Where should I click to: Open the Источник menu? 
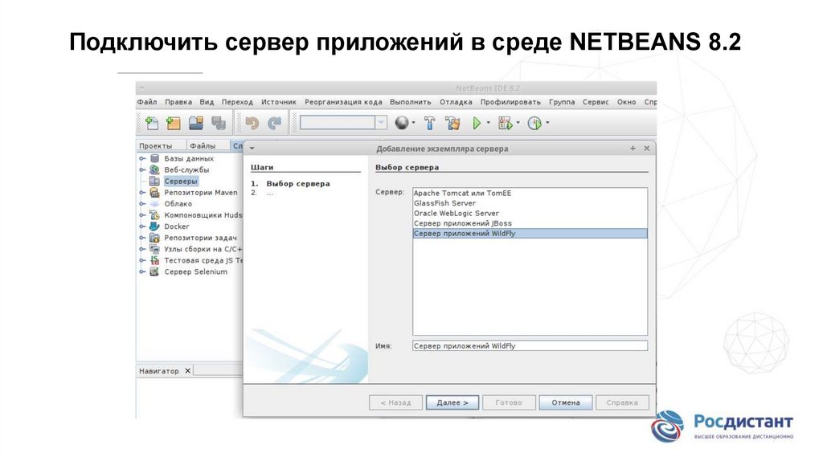tap(279, 102)
